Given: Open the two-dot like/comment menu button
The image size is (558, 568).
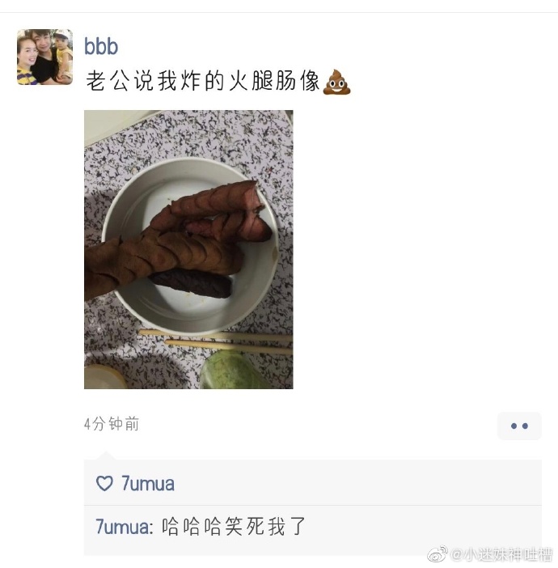Looking at the screenshot, I should click(x=519, y=426).
